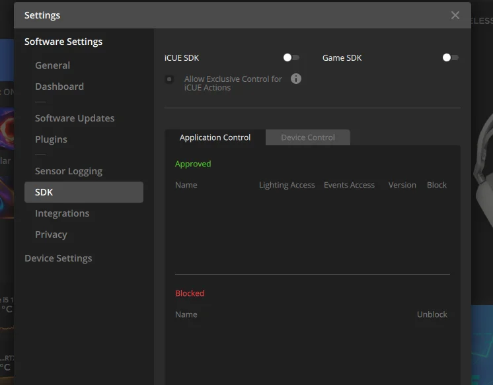Viewport: 493px width, 385px height.
Task: Switch to the Device Control tab
Action: (x=308, y=137)
